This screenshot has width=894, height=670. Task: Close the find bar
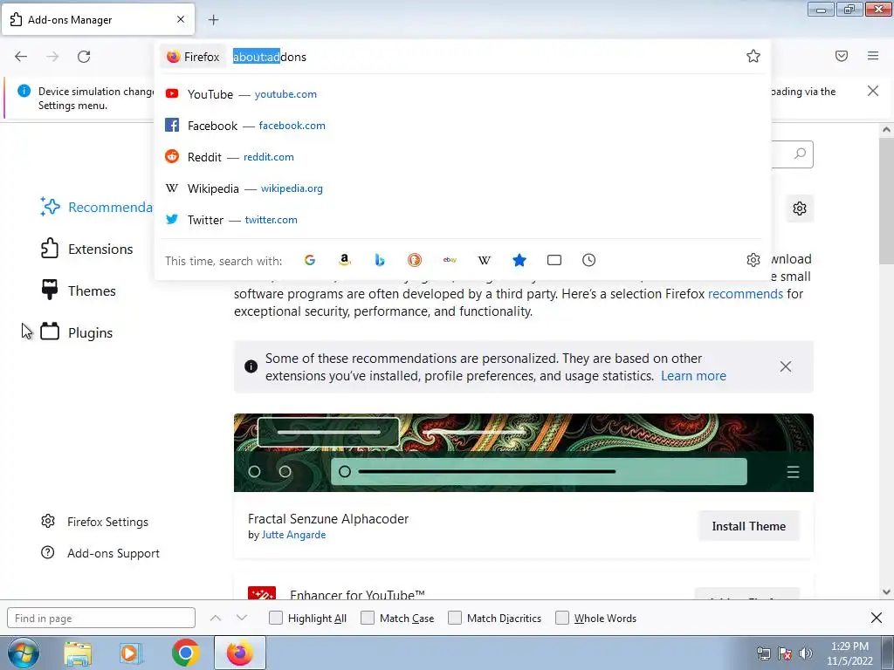pyautogui.click(x=877, y=618)
